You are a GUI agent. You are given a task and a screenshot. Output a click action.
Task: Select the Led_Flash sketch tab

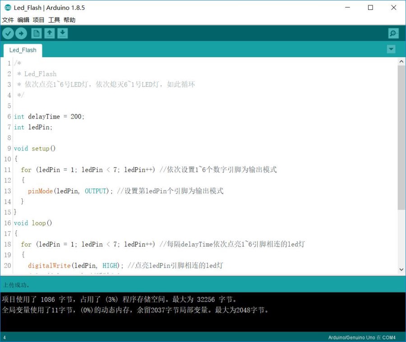click(x=23, y=50)
